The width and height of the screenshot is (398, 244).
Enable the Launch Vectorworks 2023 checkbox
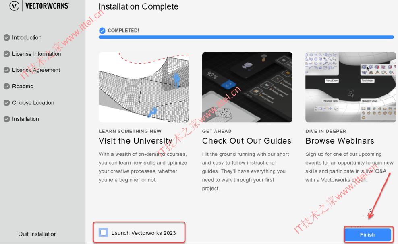[103, 233]
